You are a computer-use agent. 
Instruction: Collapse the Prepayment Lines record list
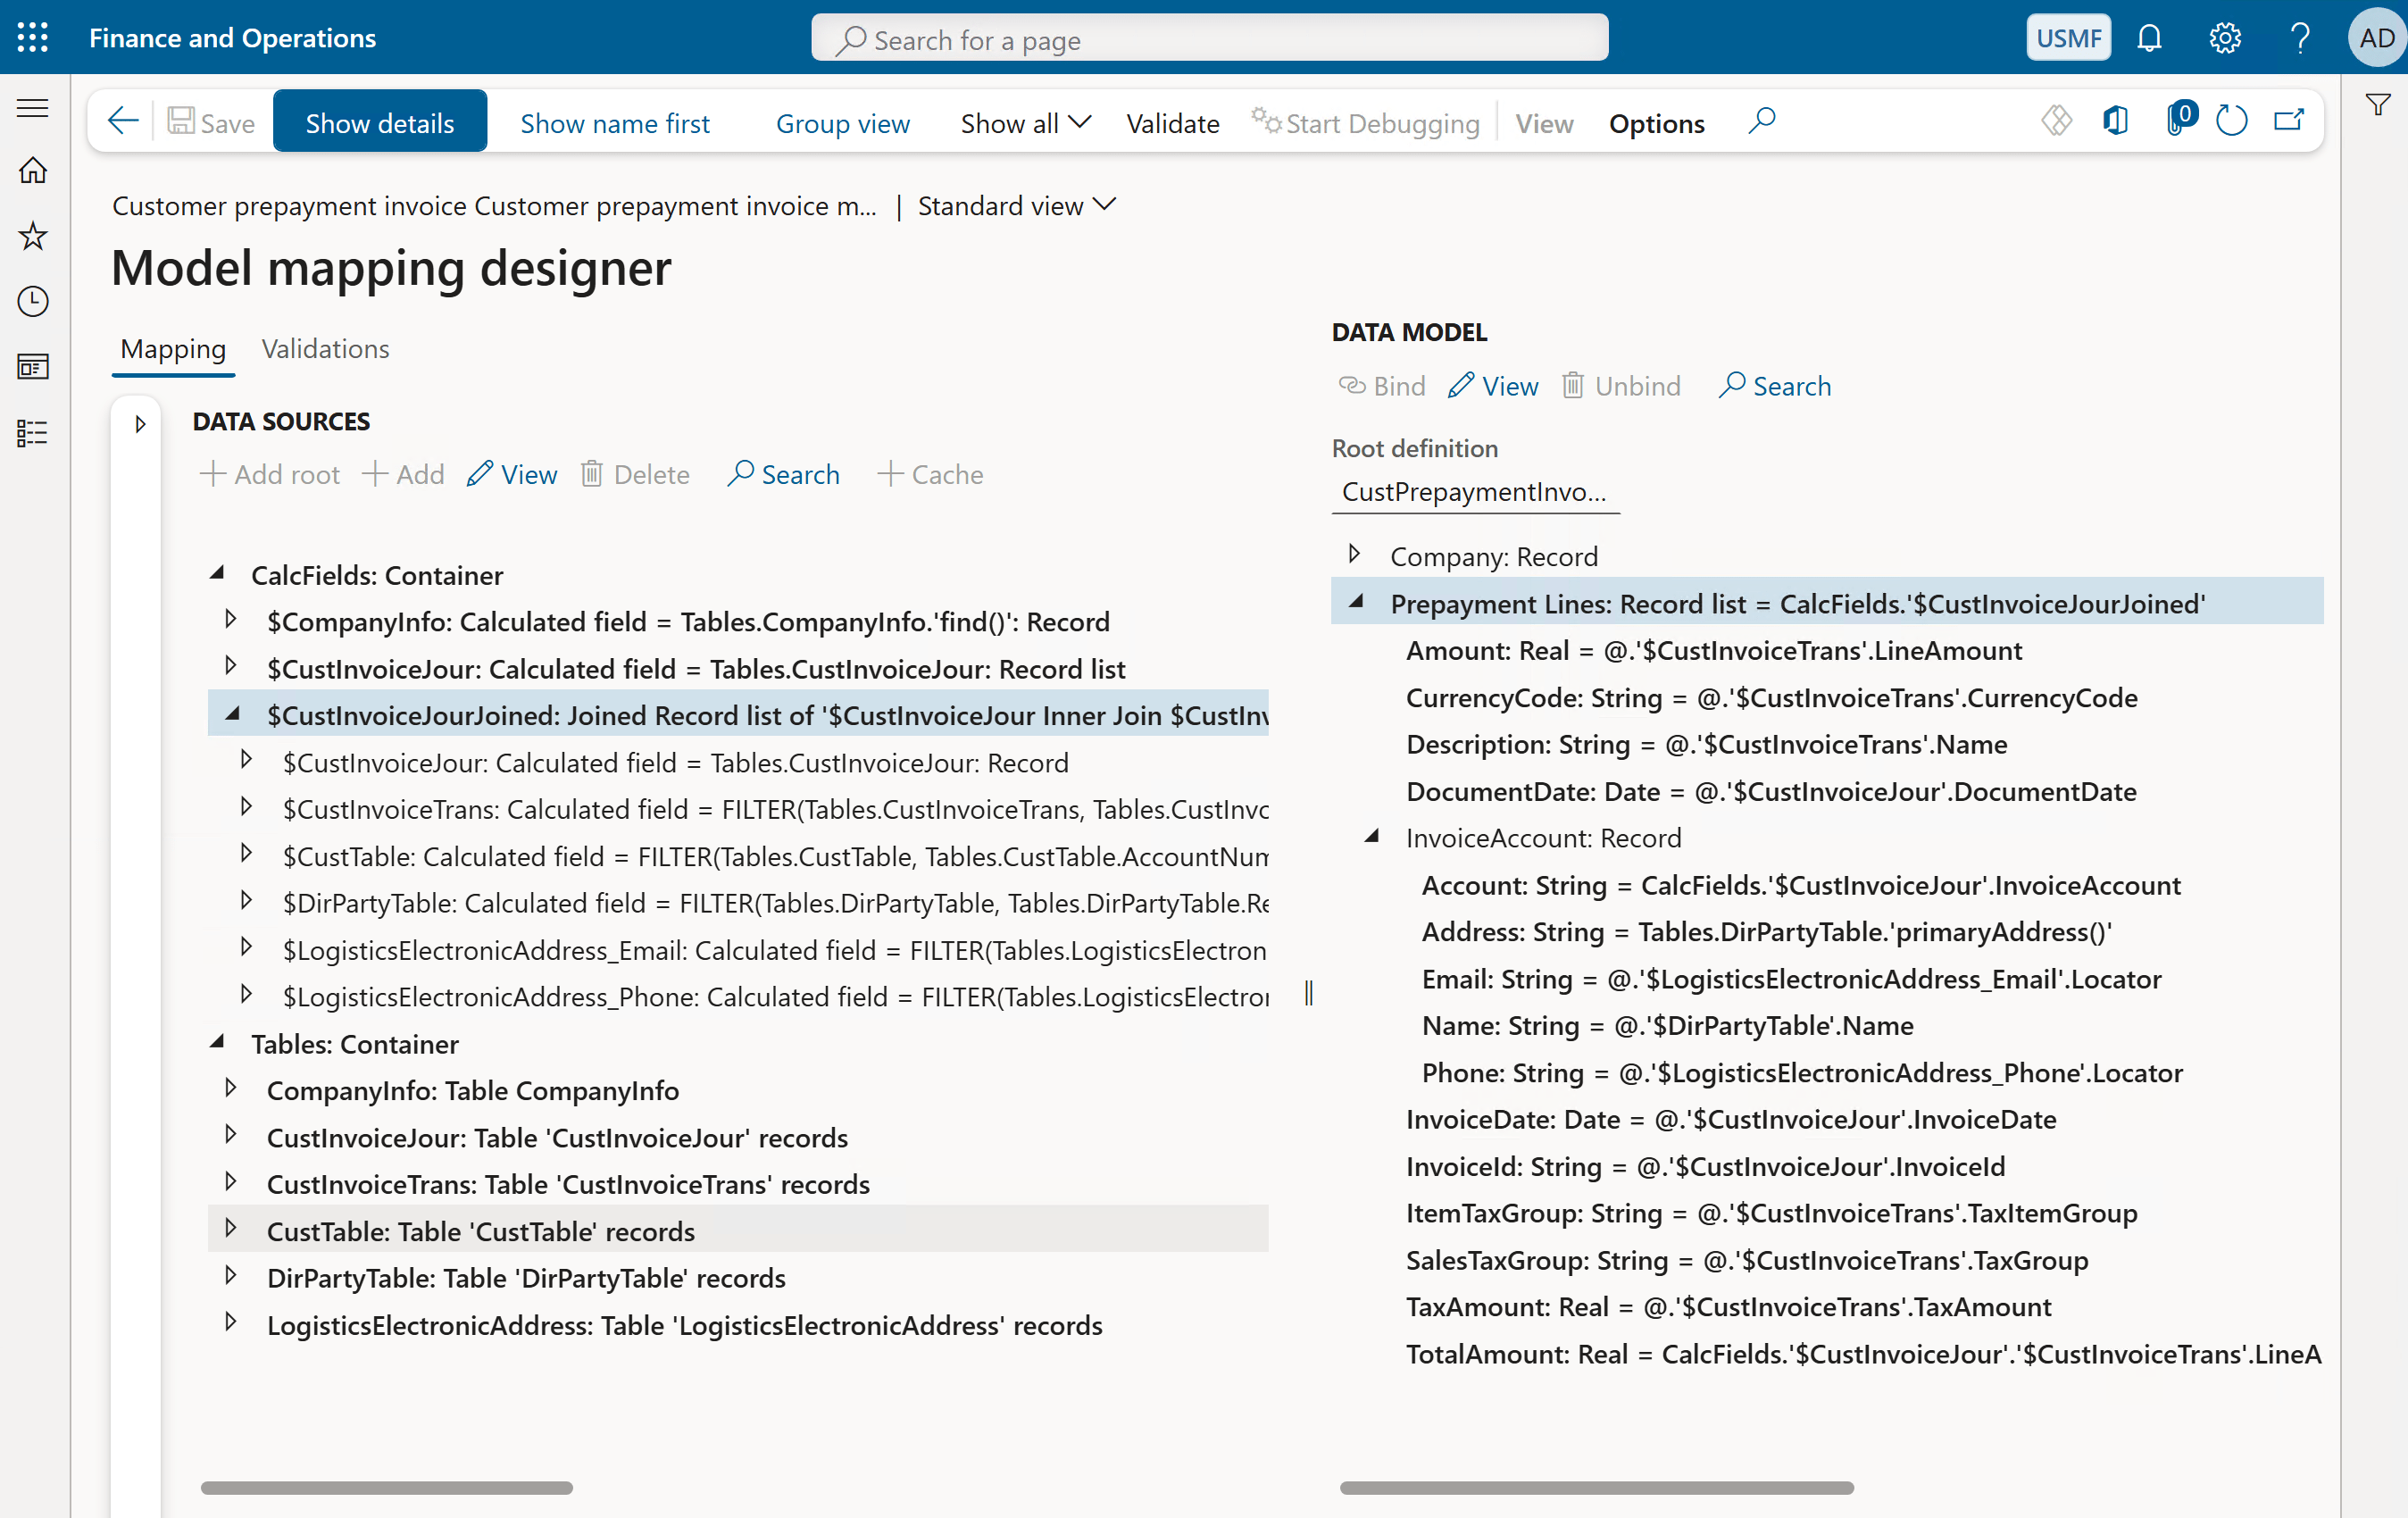[1356, 601]
